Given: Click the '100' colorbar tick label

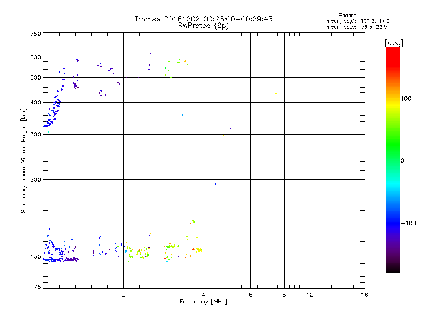Looking at the screenshot, I should (406, 98).
